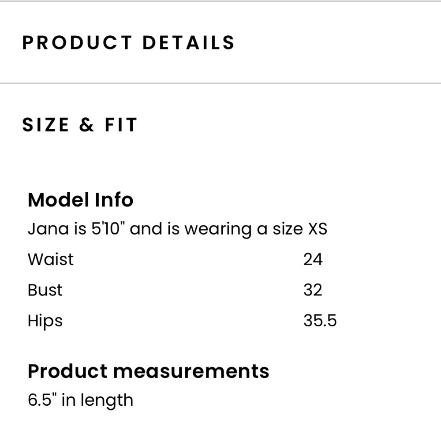
Task: Click the size XS text
Action: click(x=317, y=229)
